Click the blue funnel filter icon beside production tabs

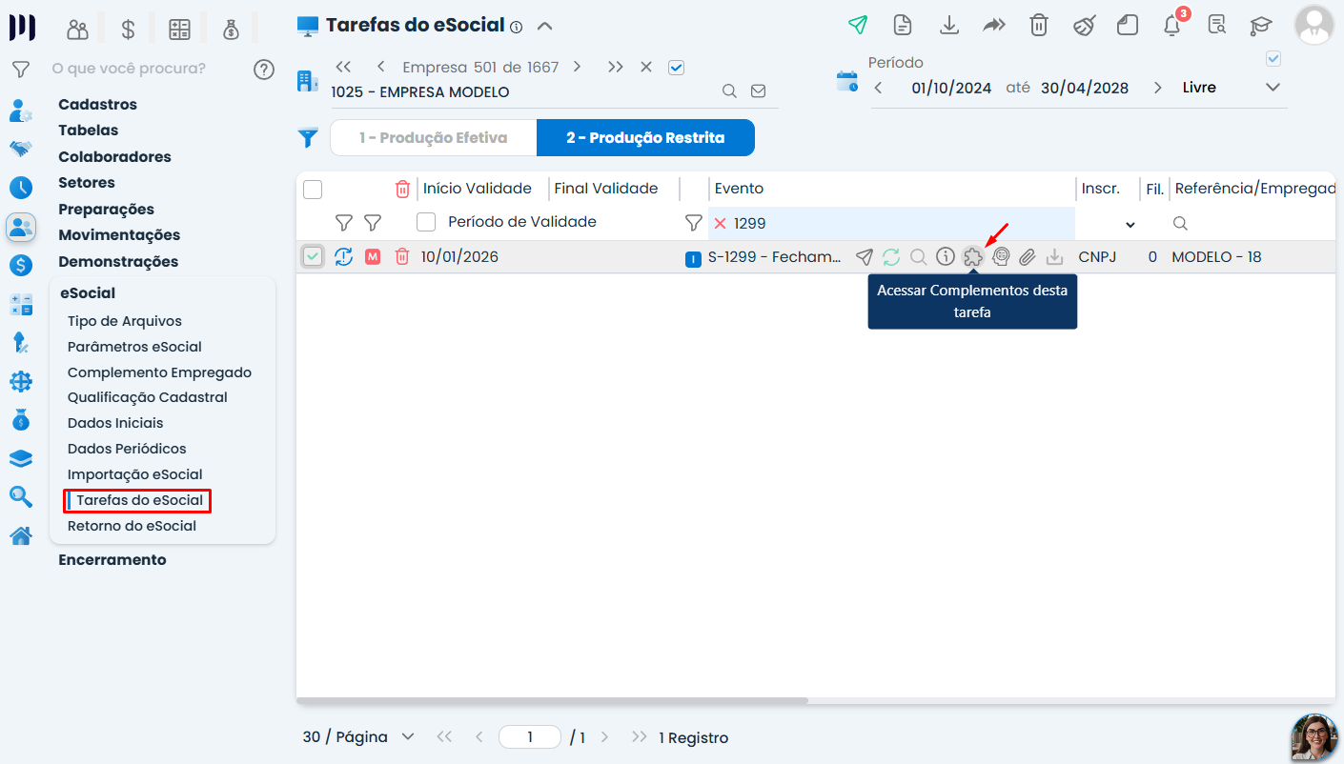coord(308,138)
